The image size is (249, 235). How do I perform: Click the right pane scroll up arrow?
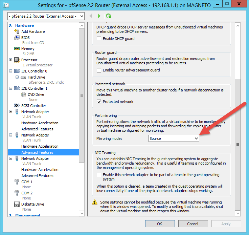237,26
